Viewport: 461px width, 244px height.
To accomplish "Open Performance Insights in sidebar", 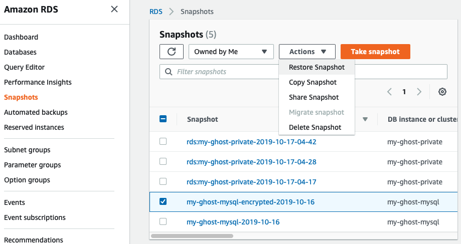I will tap(38, 82).
